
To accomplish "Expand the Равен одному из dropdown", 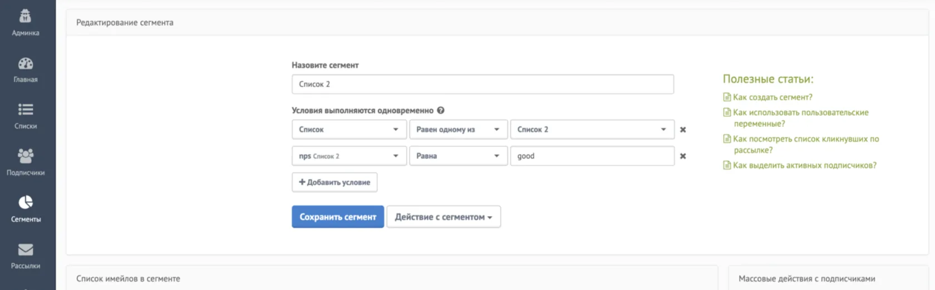I will [x=458, y=130].
